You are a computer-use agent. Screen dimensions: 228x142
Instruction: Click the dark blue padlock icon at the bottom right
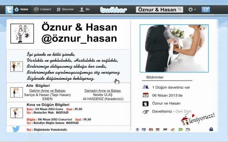pyautogui.click(x=211, y=129)
